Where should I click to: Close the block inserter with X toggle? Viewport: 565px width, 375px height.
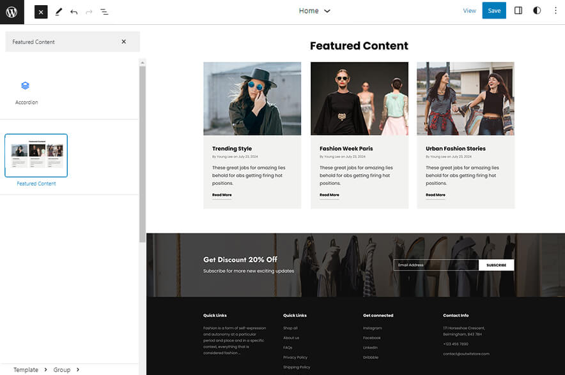pyautogui.click(x=40, y=11)
